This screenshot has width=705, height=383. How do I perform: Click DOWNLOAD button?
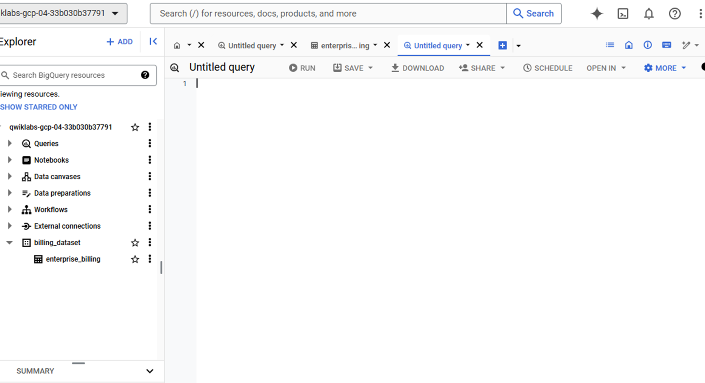(417, 68)
